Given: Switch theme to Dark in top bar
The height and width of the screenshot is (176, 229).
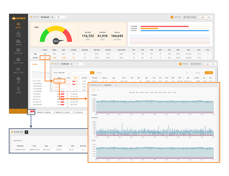Looking at the screenshot, I should [x=209, y=17].
